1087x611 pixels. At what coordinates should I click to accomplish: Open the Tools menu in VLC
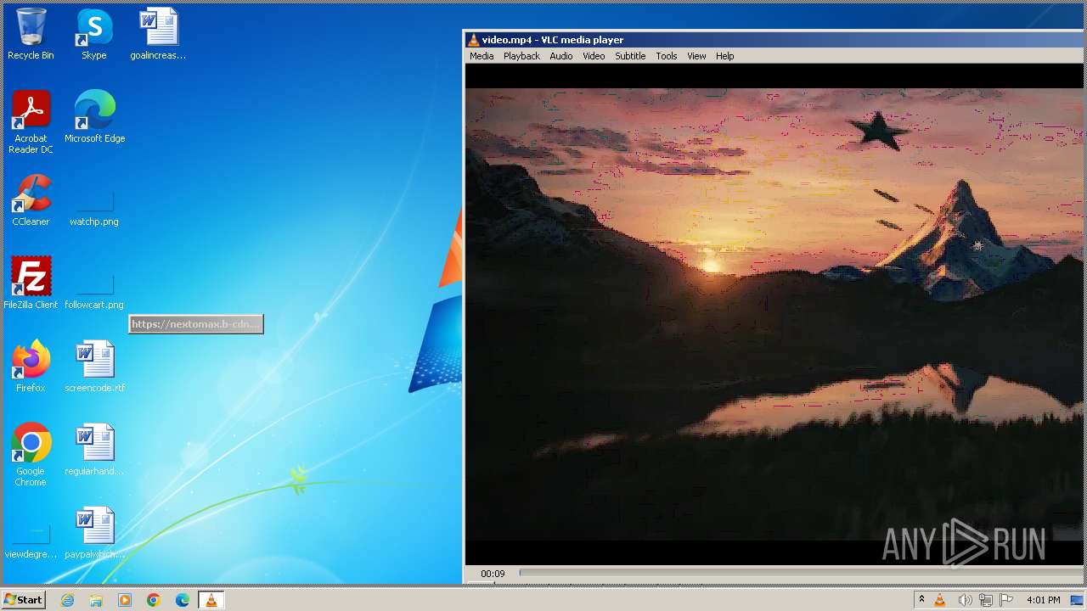point(667,56)
